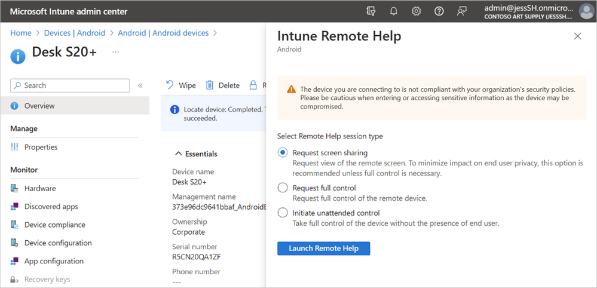Open the notifications bell

[393, 11]
